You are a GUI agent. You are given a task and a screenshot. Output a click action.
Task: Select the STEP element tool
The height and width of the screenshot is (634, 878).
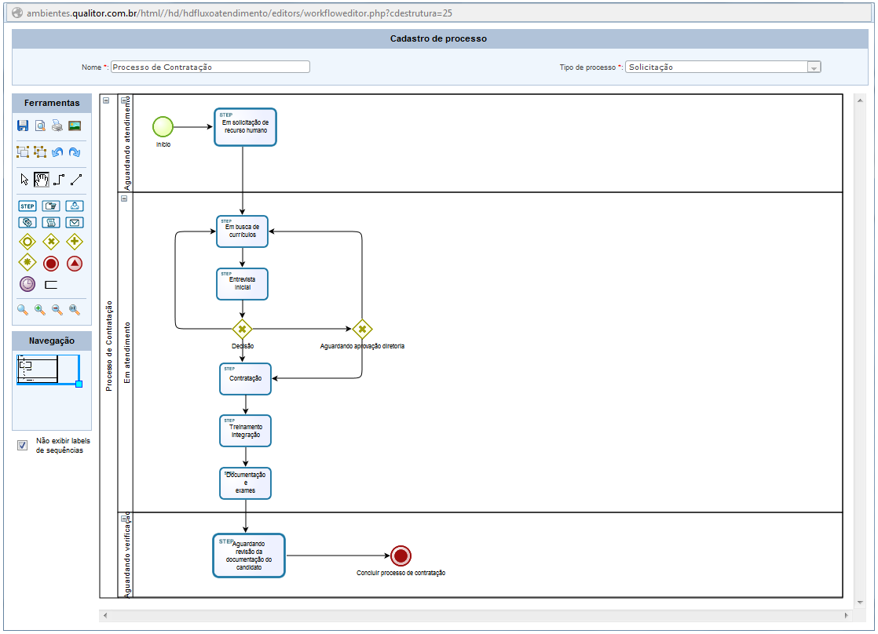[27, 206]
